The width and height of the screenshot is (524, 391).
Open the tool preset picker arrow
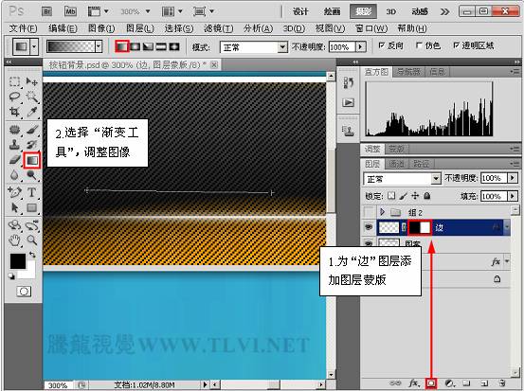coord(34,46)
